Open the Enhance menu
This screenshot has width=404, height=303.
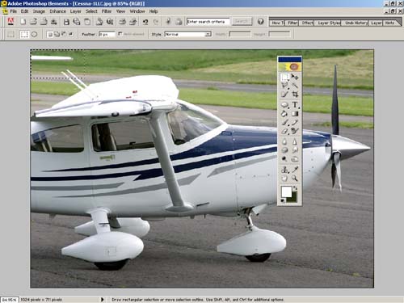click(57, 11)
